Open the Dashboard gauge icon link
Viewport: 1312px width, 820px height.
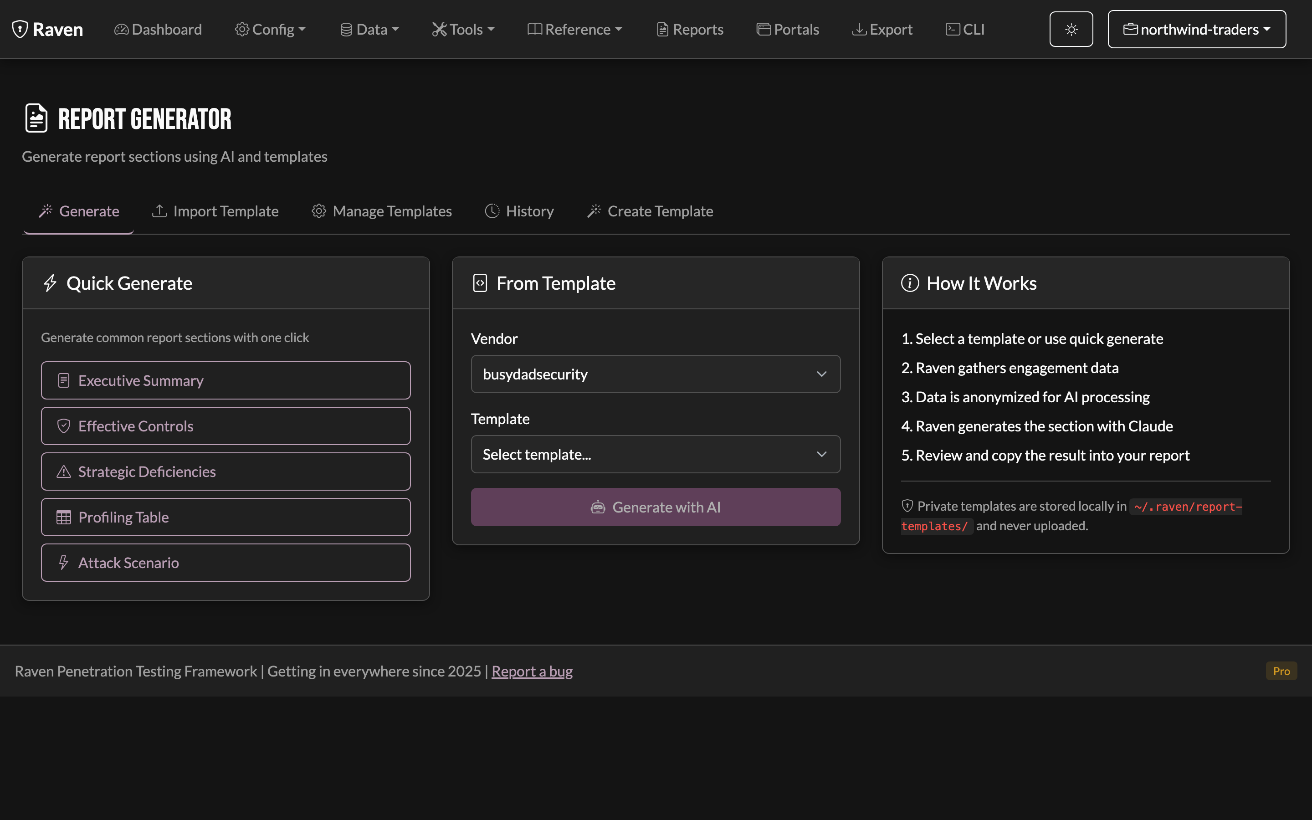click(122, 29)
